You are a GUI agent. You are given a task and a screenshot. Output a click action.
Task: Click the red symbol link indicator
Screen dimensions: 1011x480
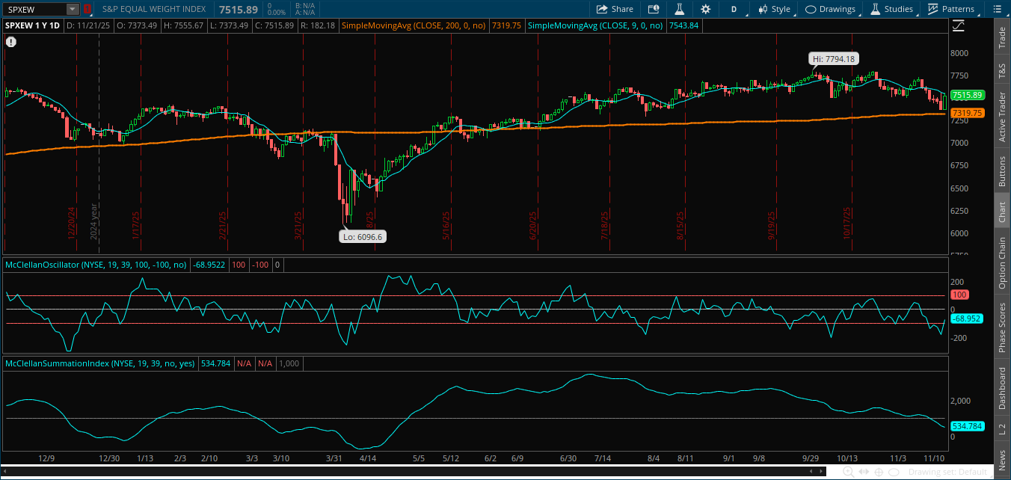pos(87,9)
